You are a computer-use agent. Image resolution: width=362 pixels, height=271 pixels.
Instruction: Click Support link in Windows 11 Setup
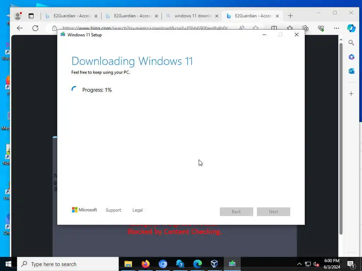(113, 210)
